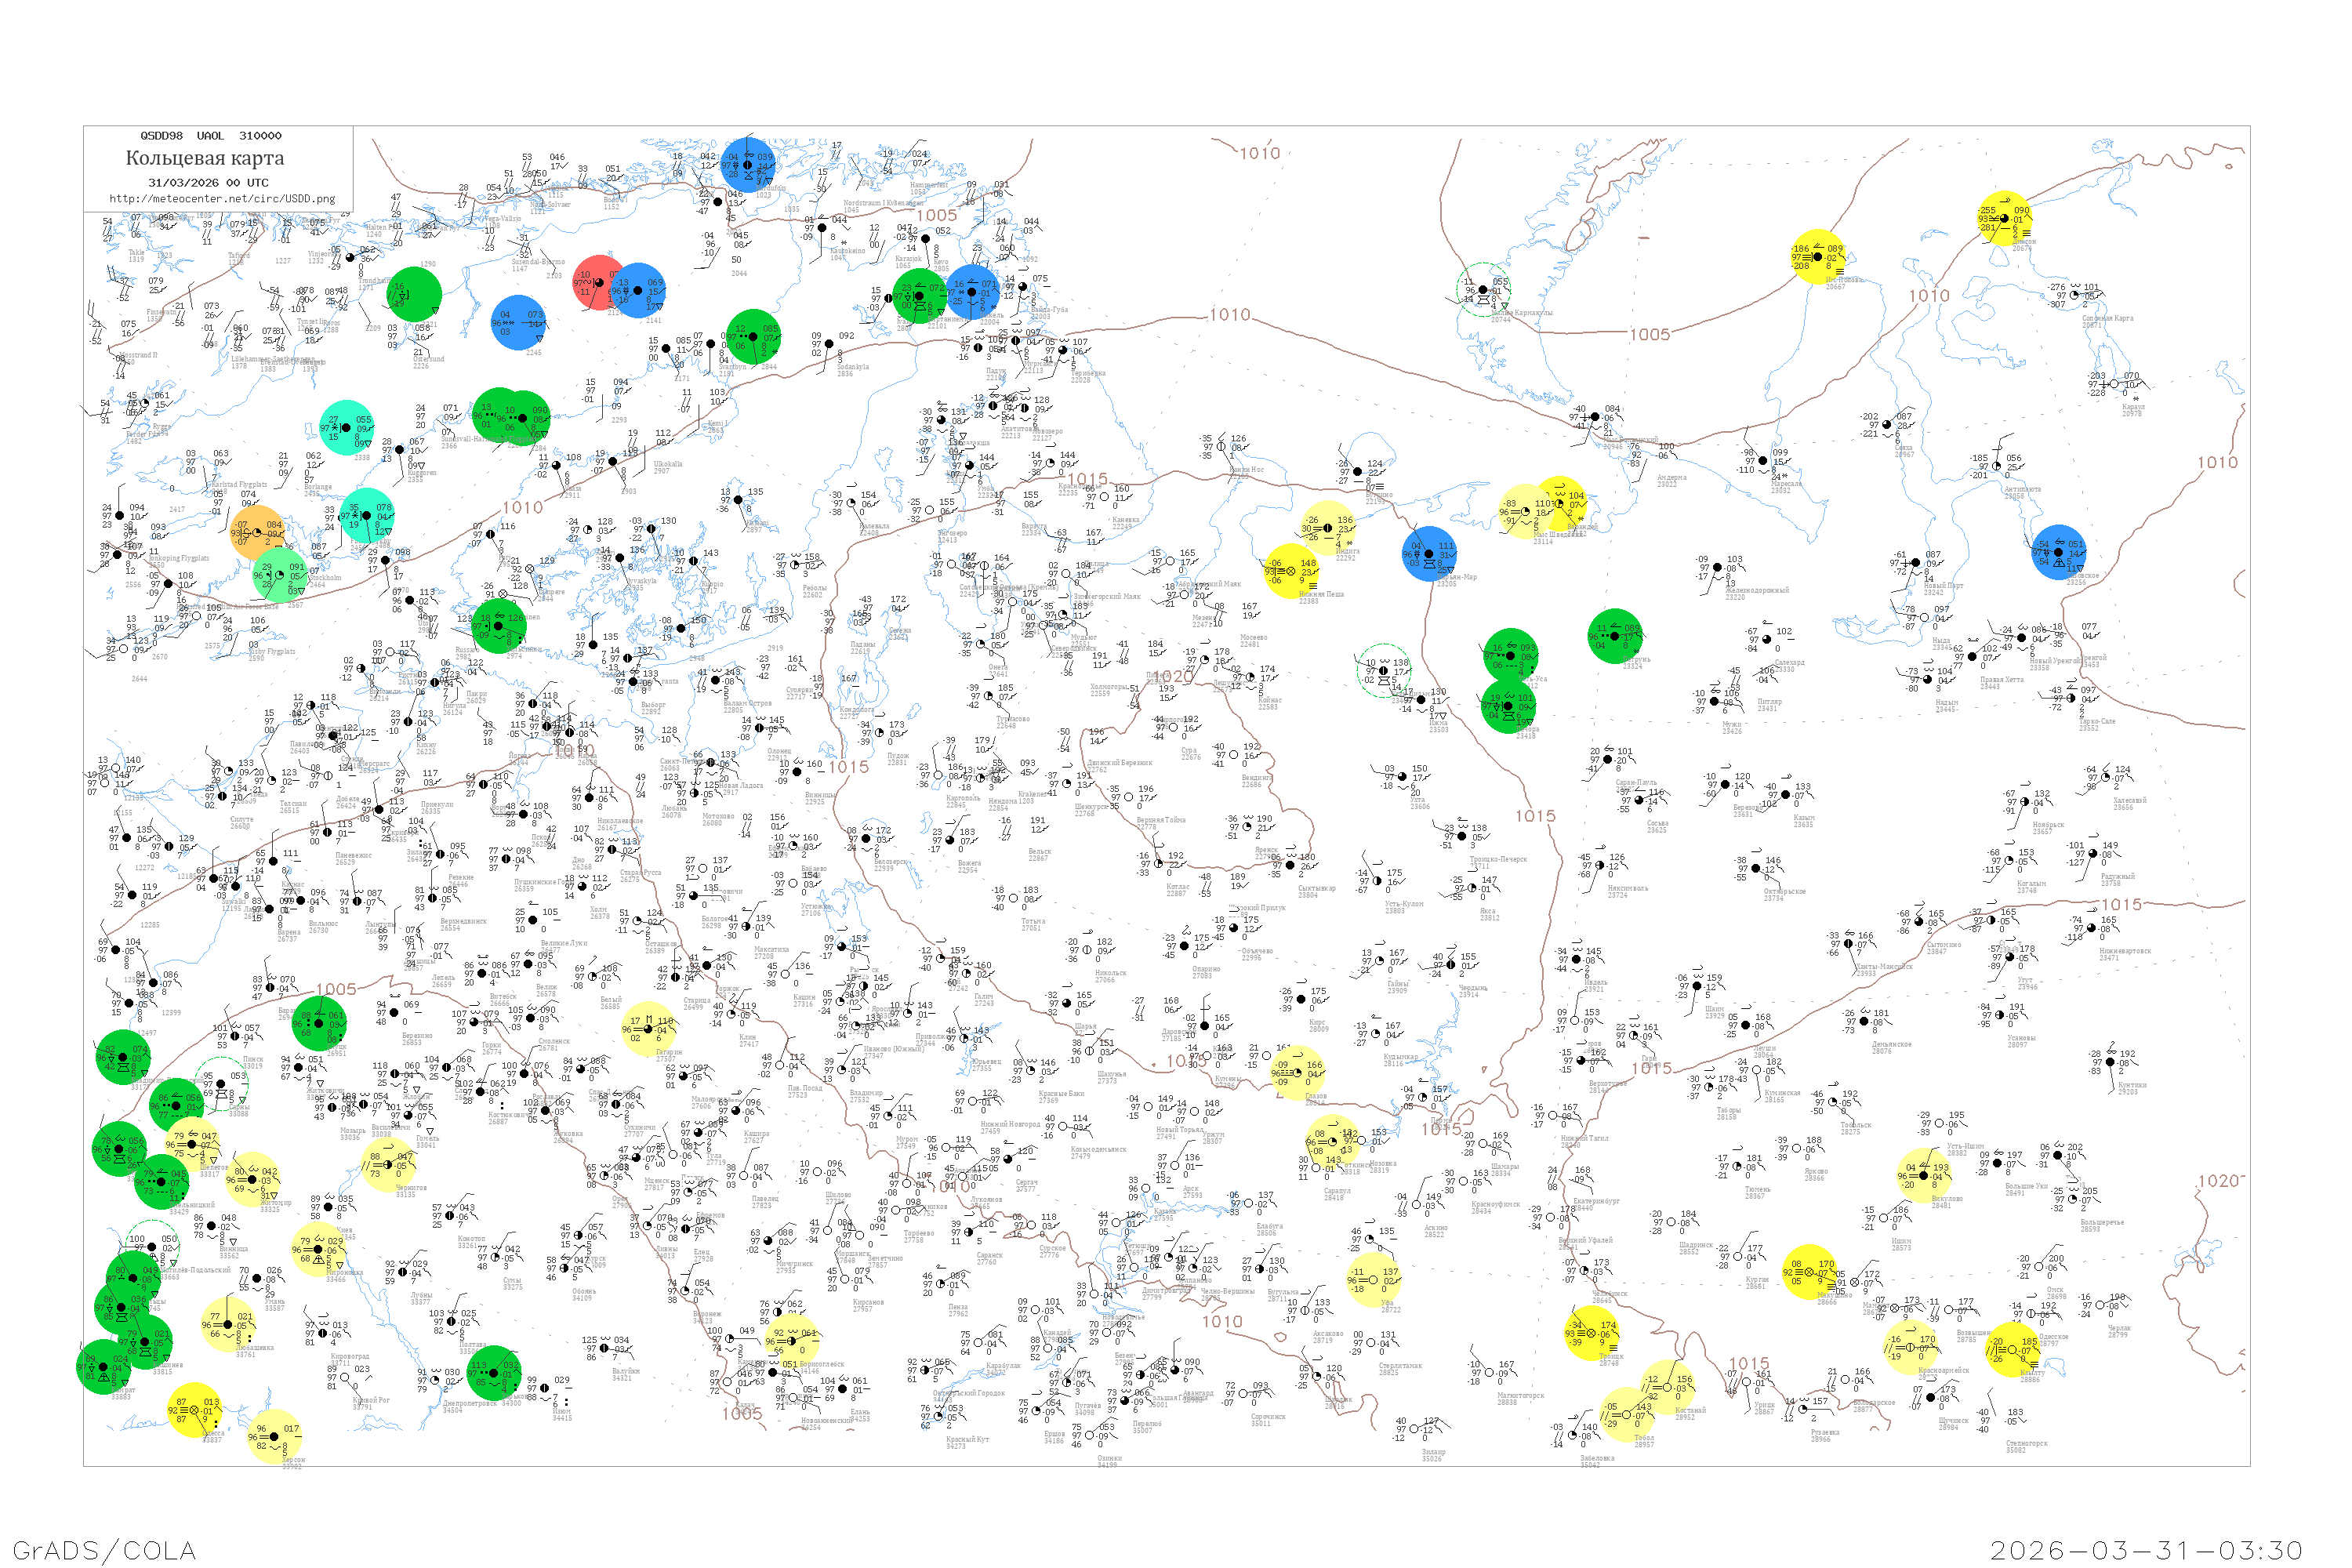This screenshot has height=1568, width=2352.
Task: Click the Кольцевая карта map title
Action: click(205, 158)
